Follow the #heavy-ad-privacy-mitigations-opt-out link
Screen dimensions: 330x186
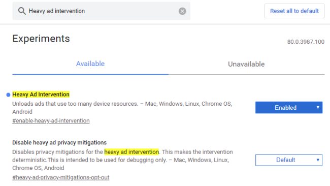61,177
